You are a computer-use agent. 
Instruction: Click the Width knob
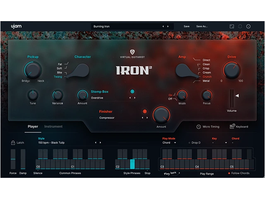point(182,95)
